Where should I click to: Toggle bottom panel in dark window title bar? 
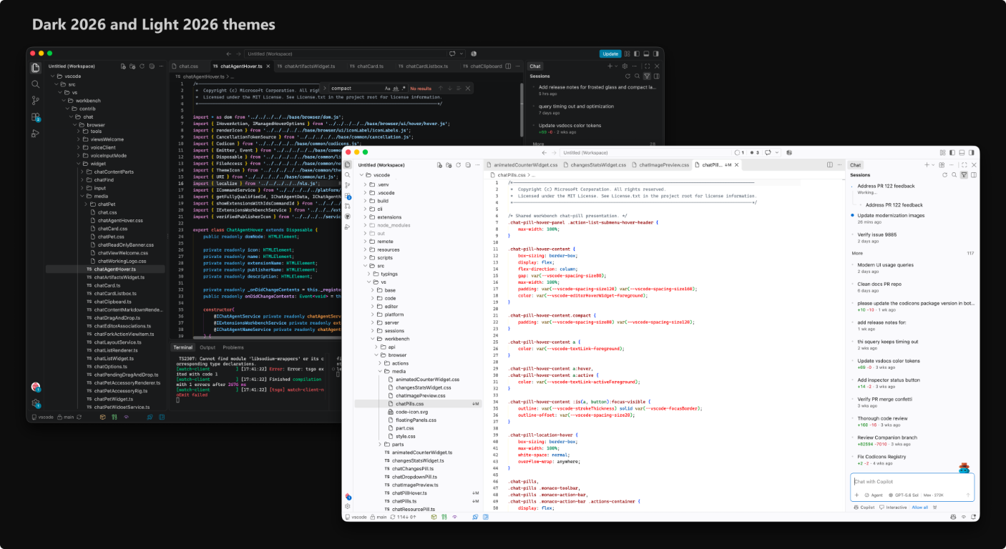(x=646, y=54)
